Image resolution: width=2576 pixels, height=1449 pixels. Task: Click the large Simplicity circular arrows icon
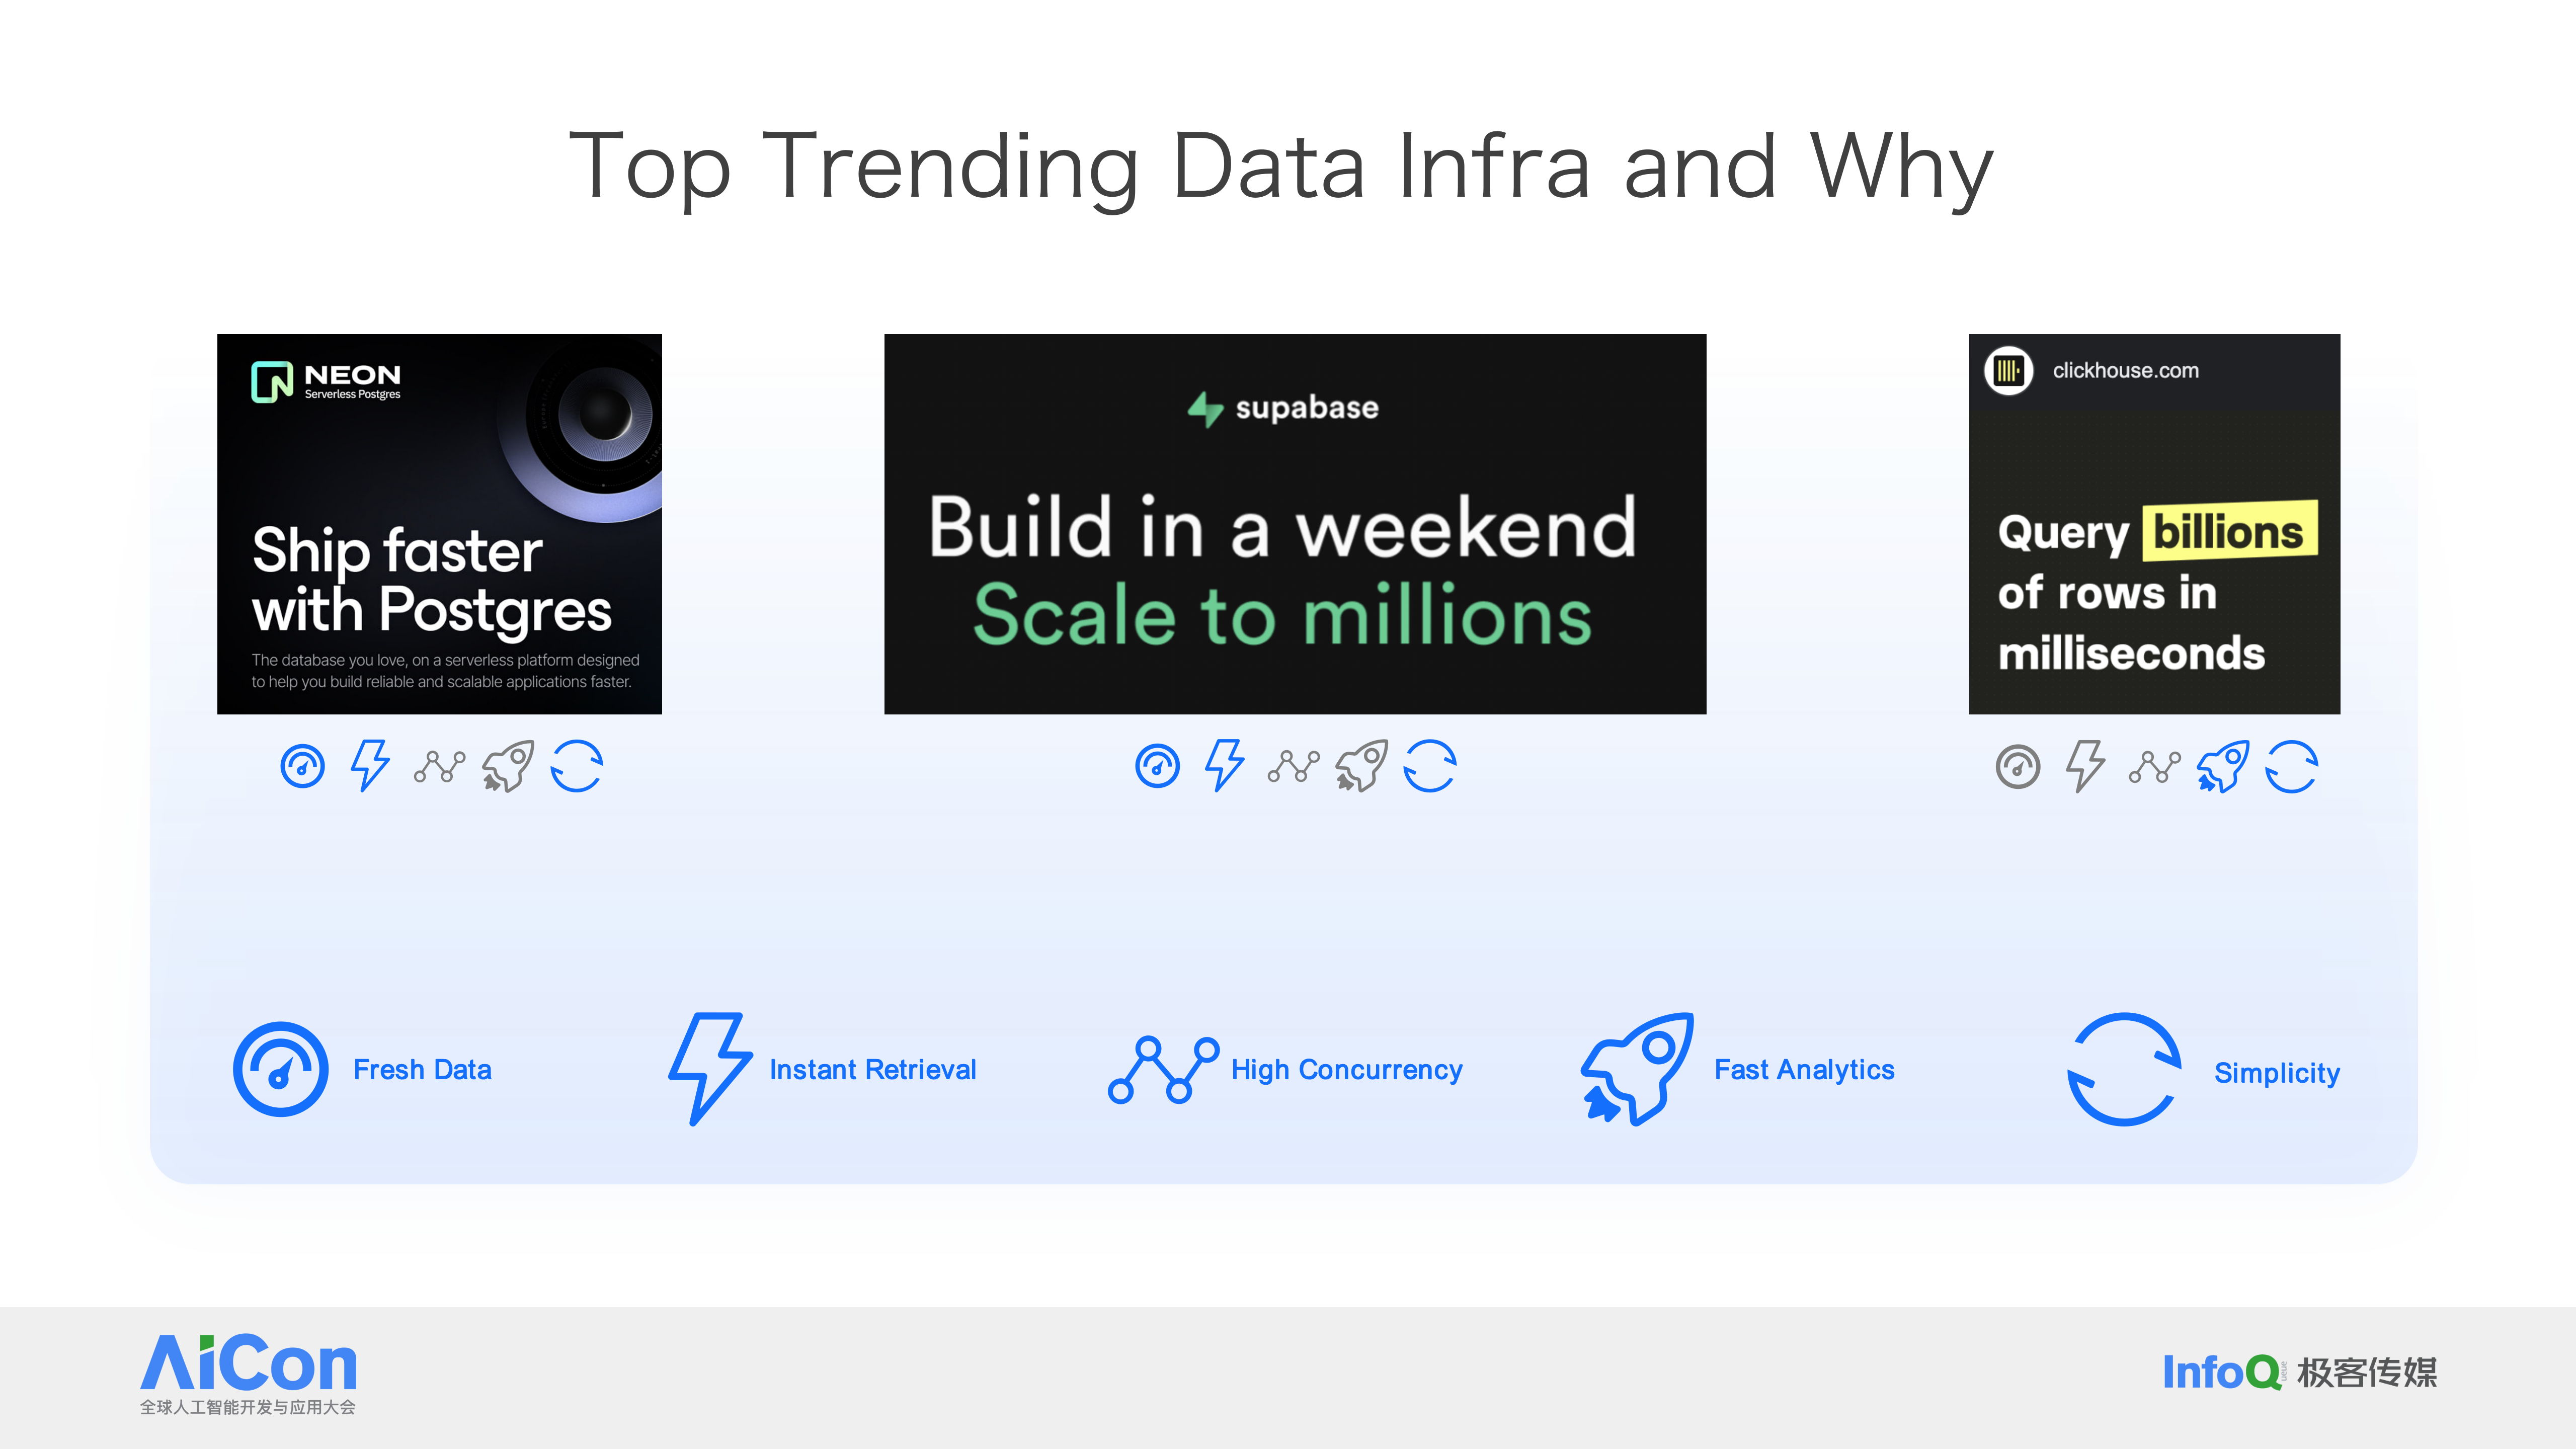2123,1069
